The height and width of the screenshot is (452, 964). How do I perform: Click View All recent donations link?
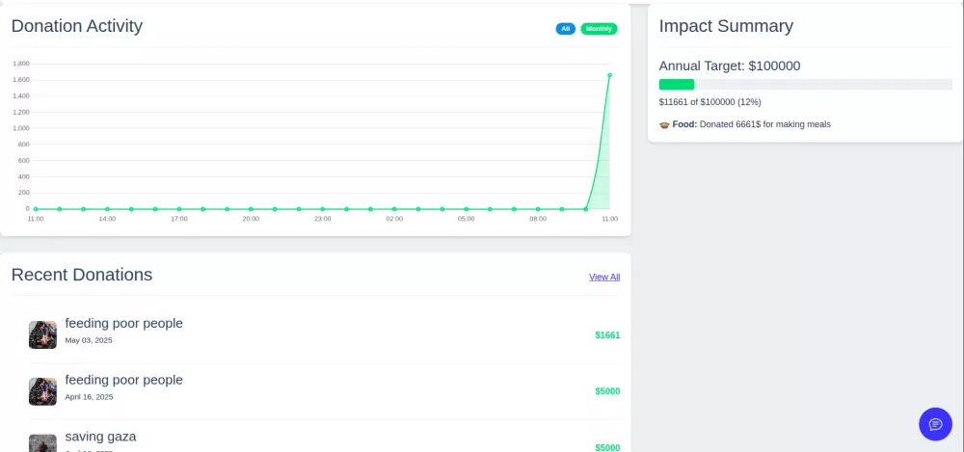tap(604, 277)
